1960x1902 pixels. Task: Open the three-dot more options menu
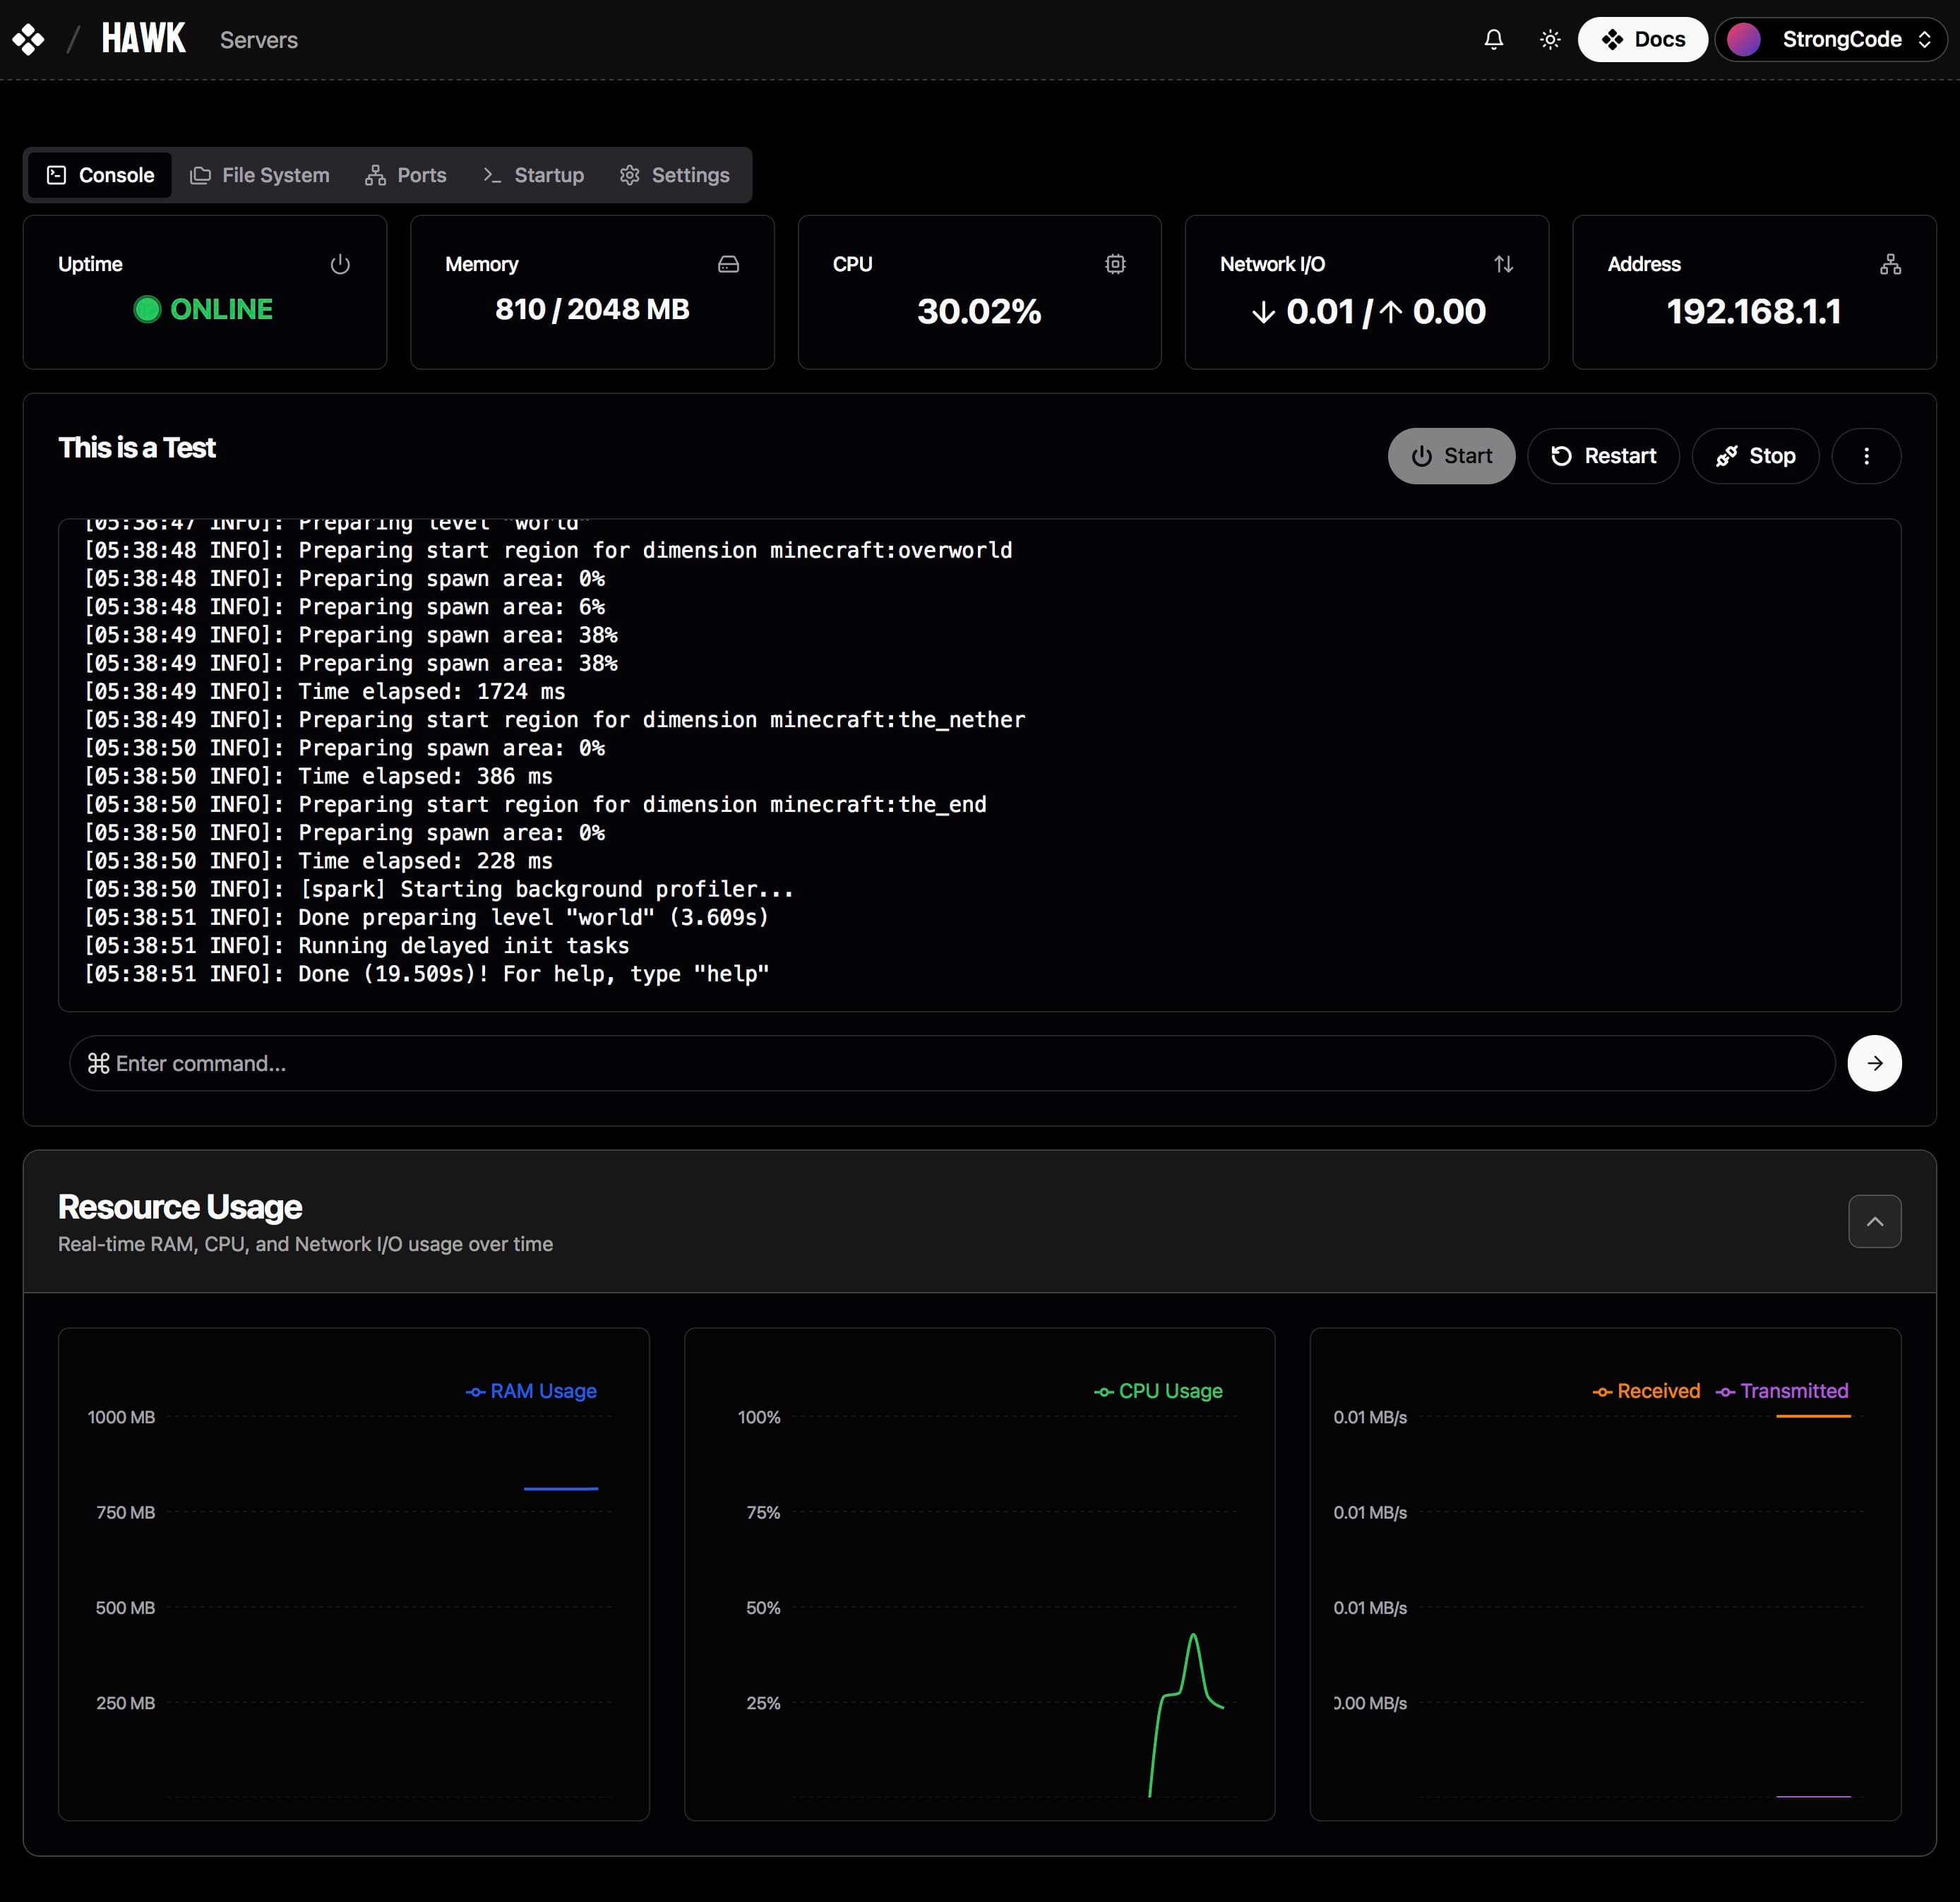[x=1866, y=456]
